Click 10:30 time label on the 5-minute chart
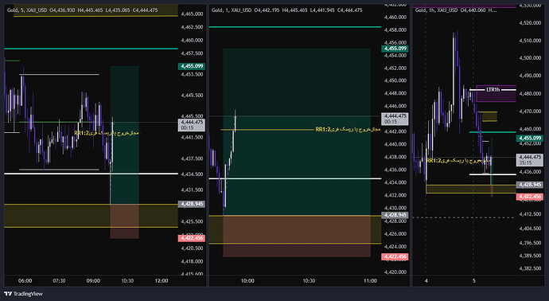The height and width of the screenshot is (301, 549). pos(127,280)
